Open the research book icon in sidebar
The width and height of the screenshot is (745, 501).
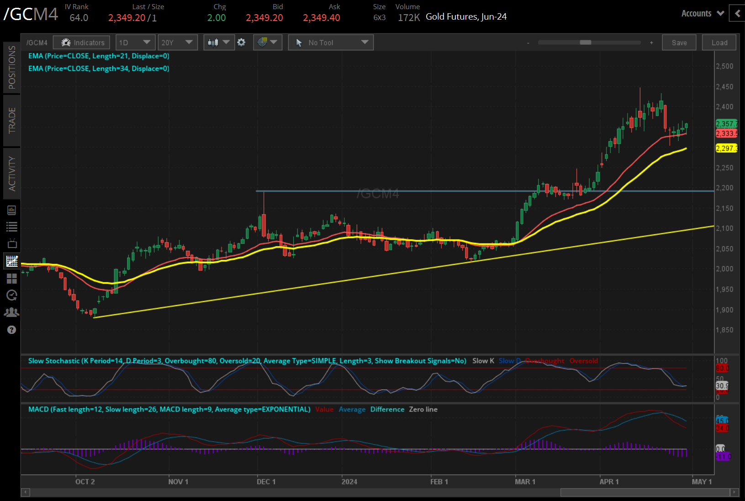coord(11,210)
